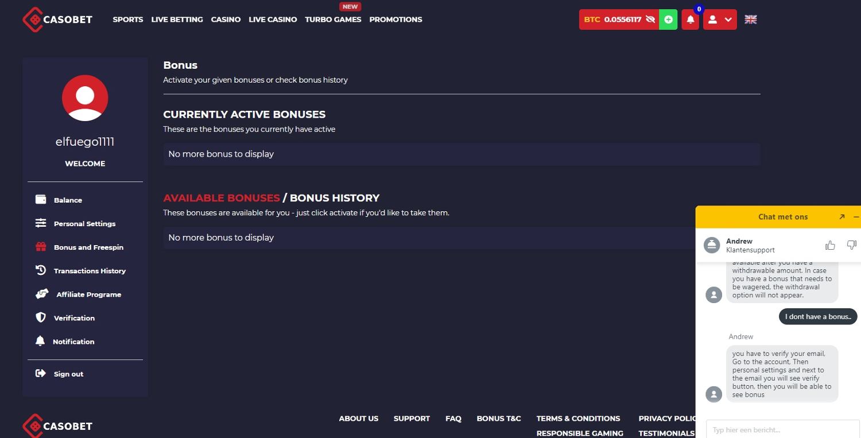Screen dimensions: 861x438
Task: Rate the chat with thumbs down
Action: coord(851,245)
